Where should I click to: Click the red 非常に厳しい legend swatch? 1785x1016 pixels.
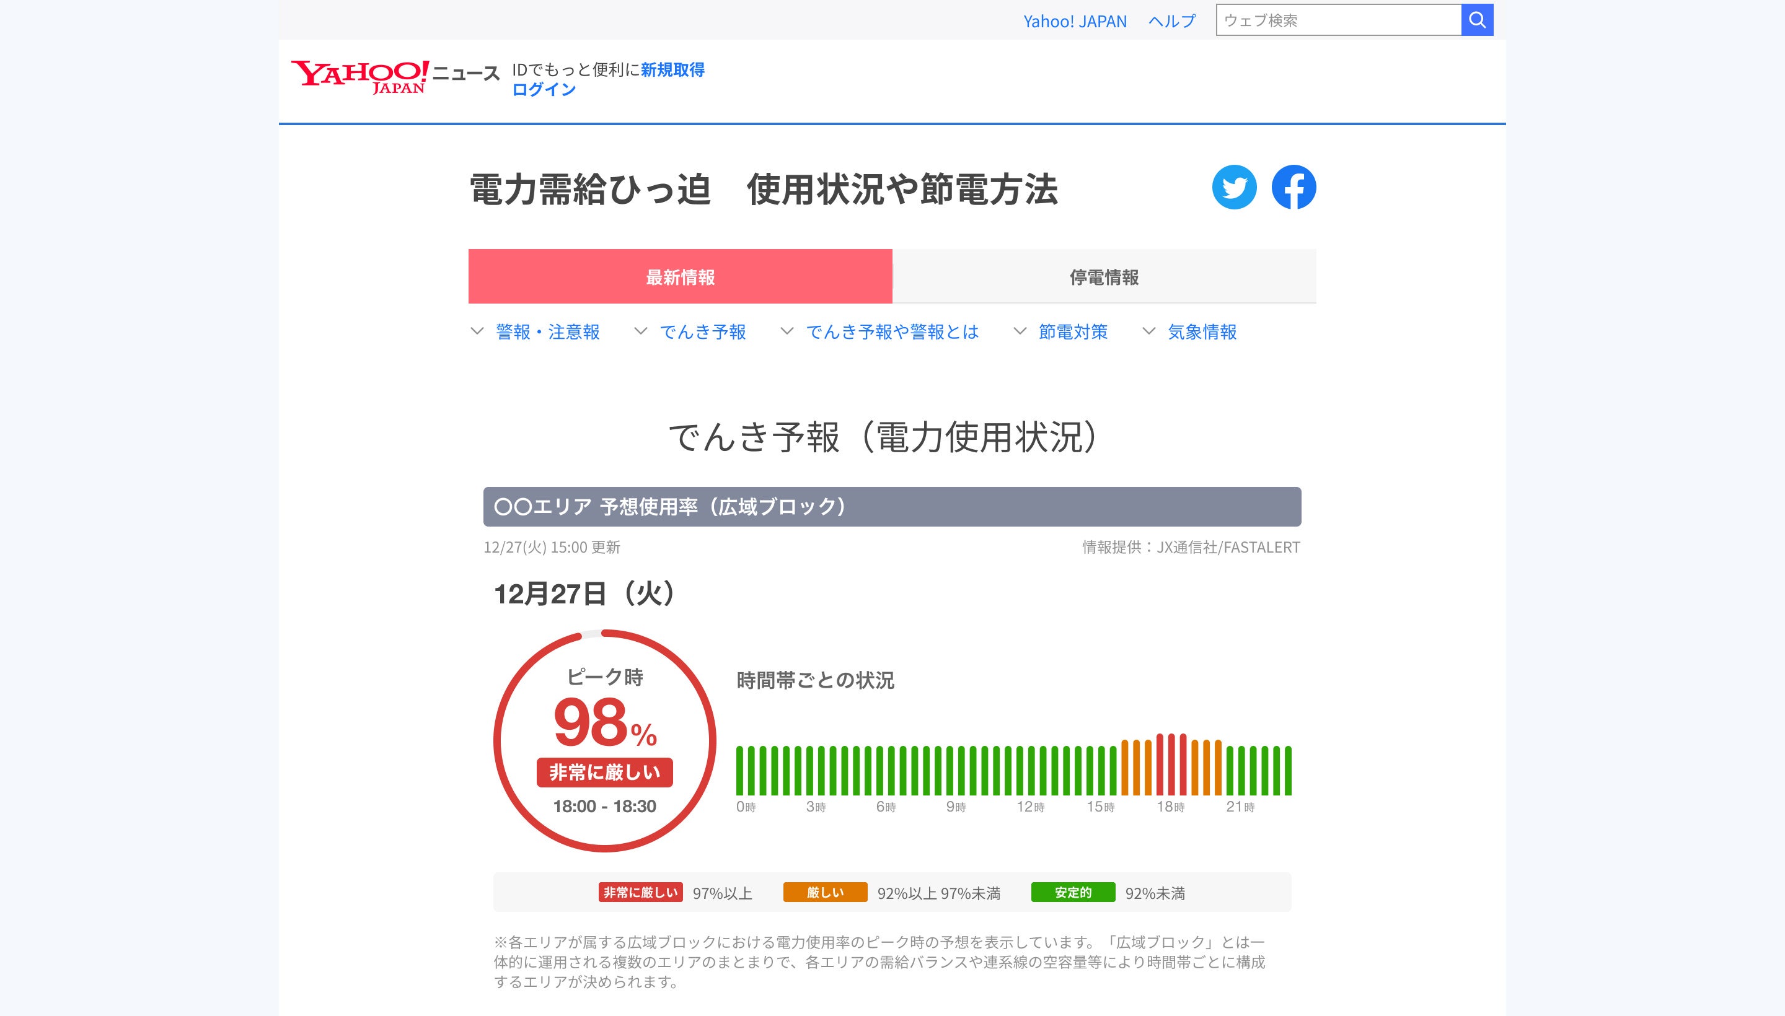click(640, 893)
